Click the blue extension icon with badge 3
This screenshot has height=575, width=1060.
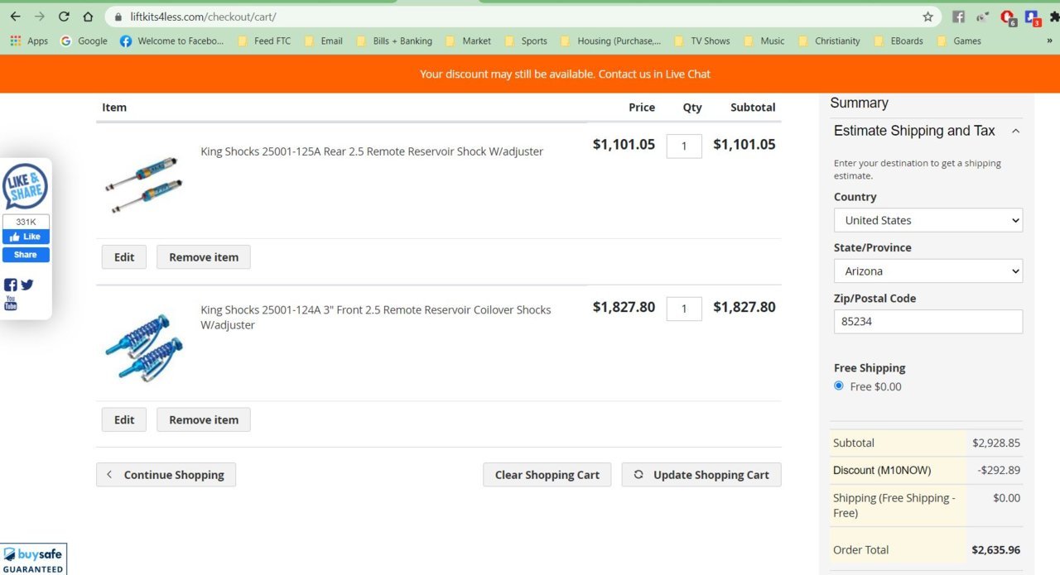coord(1032,17)
